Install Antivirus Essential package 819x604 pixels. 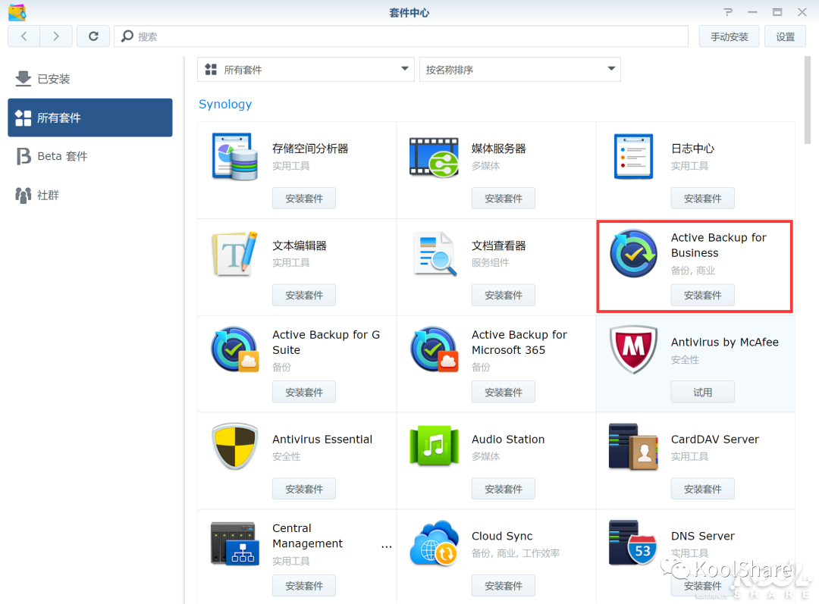pyautogui.click(x=304, y=489)
